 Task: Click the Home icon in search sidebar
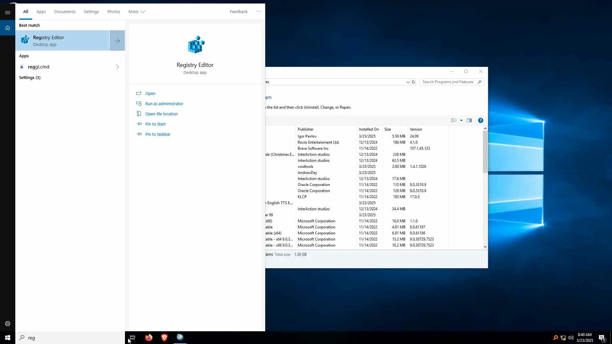pyautogui.click(x=8, y=28)
